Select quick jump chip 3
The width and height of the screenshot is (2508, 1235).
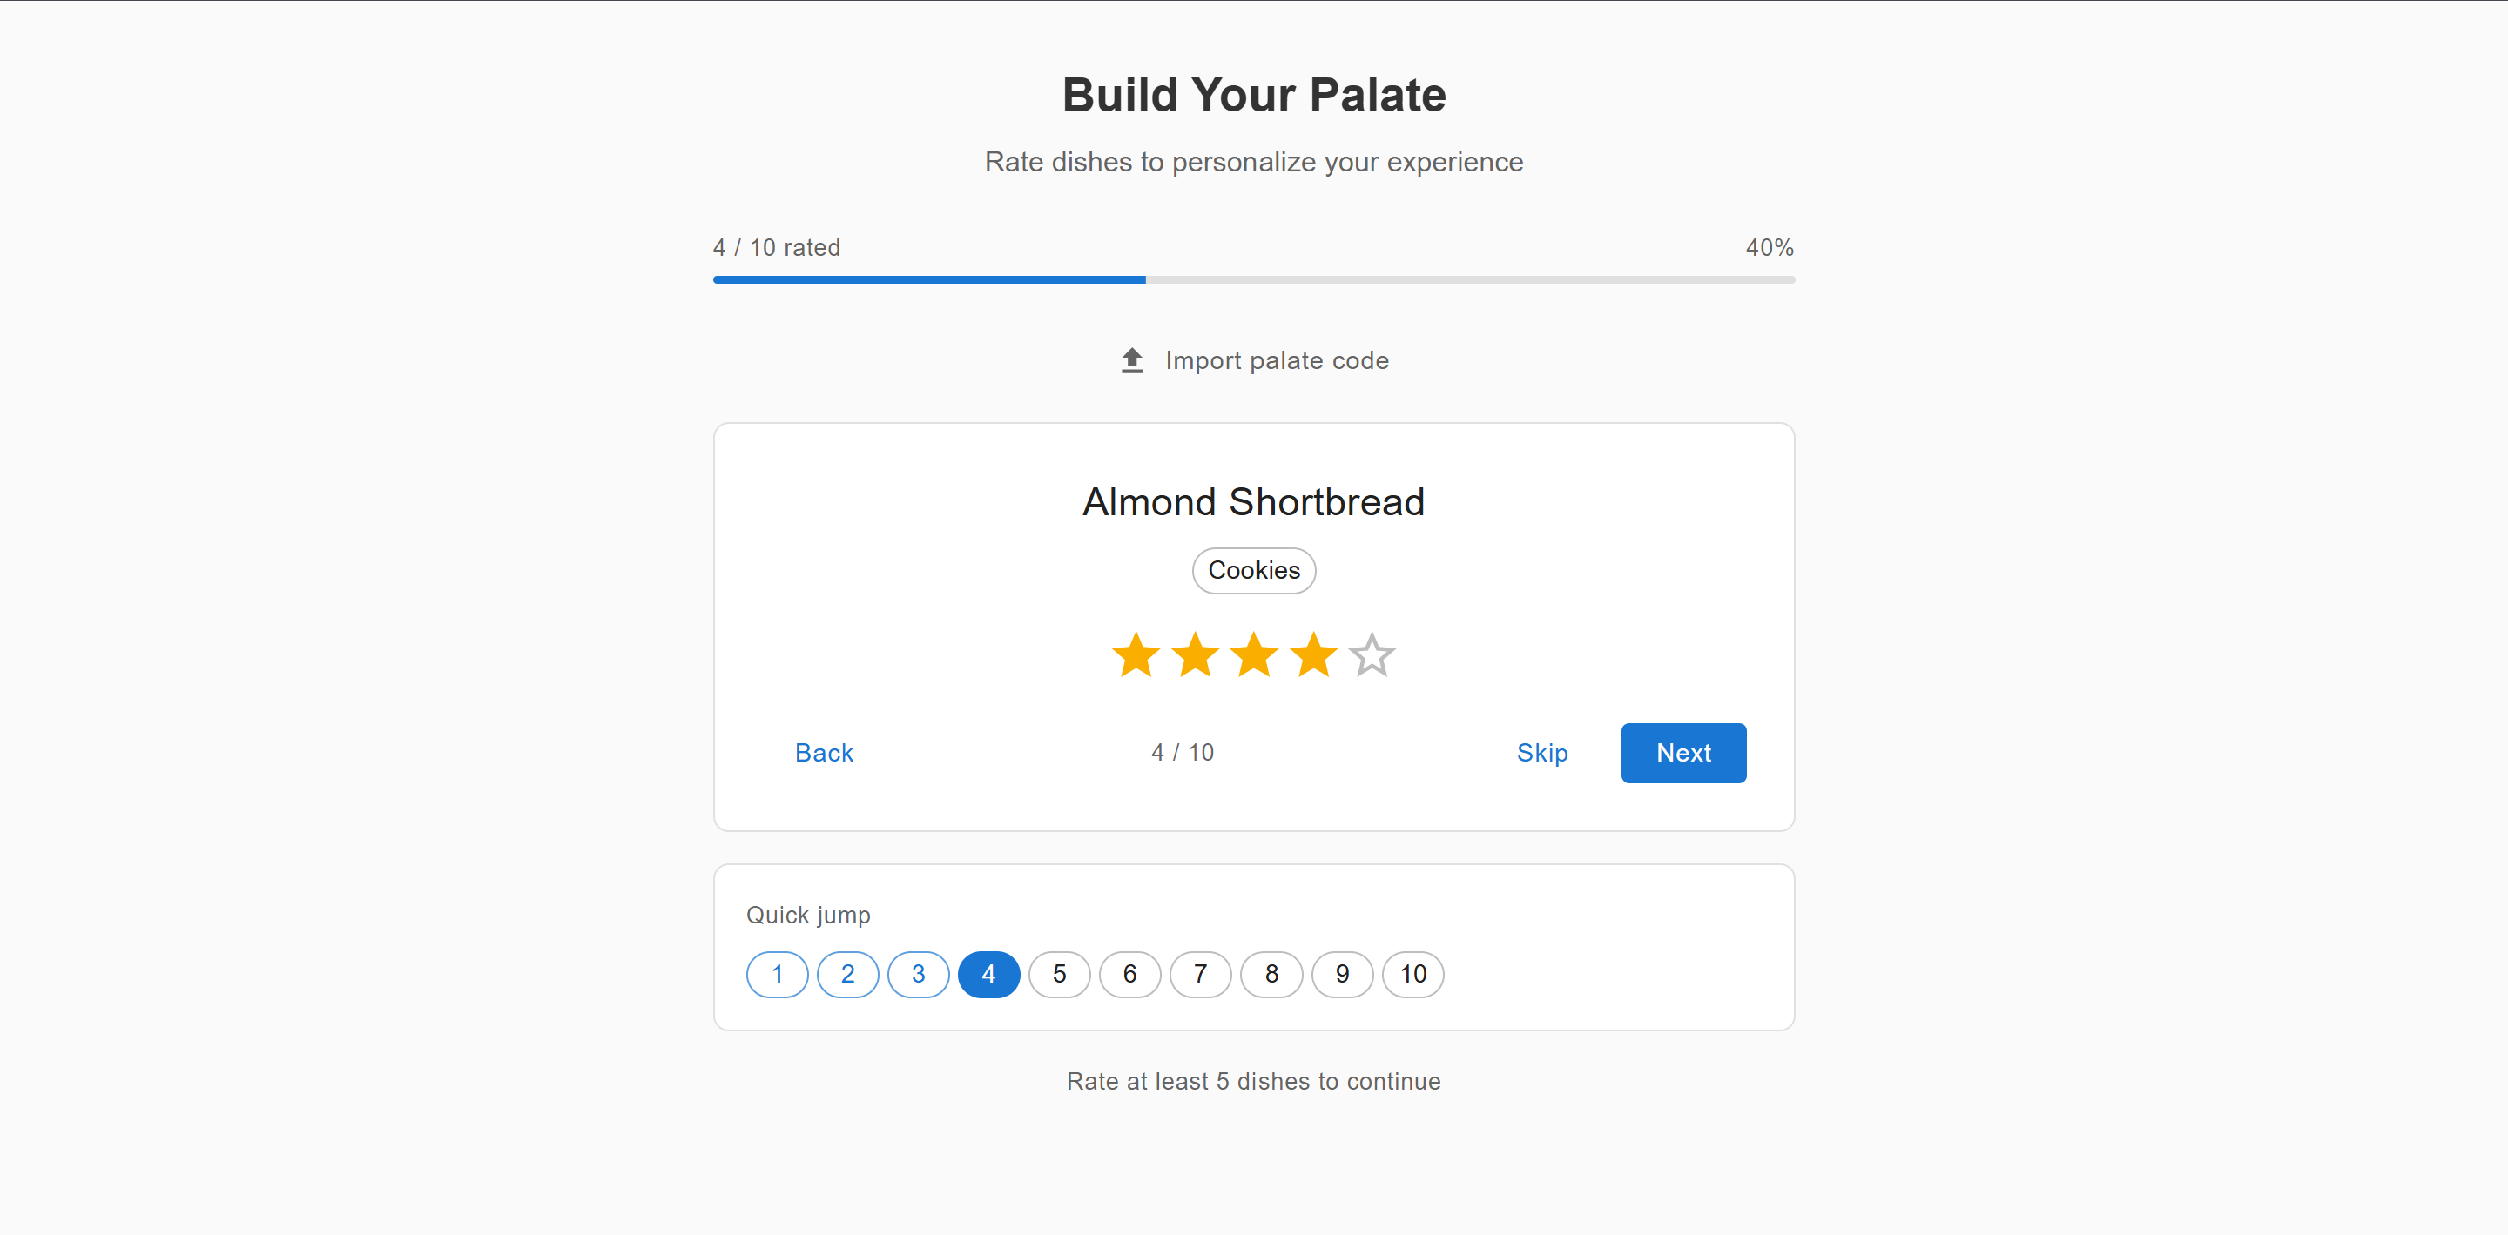[918, 974]
